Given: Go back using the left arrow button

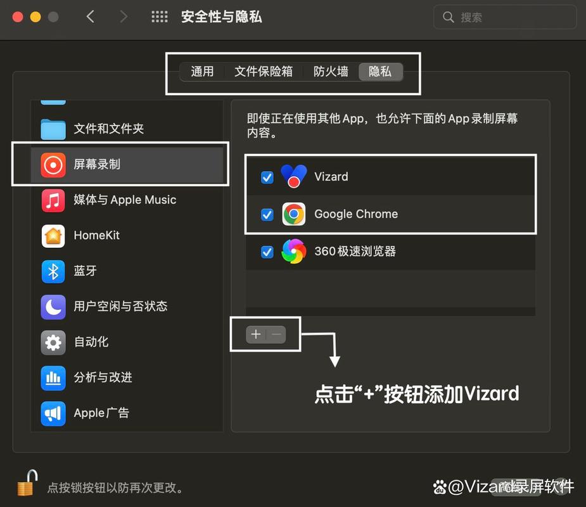Looking at the screenshot, I should click(x=91, y=17).
